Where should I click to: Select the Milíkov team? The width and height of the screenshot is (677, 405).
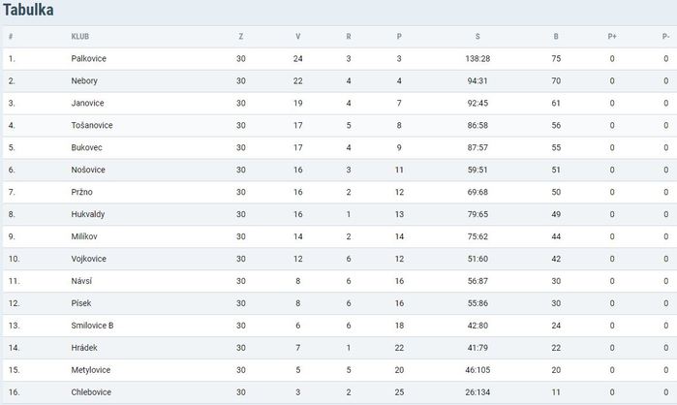[84, 236]
